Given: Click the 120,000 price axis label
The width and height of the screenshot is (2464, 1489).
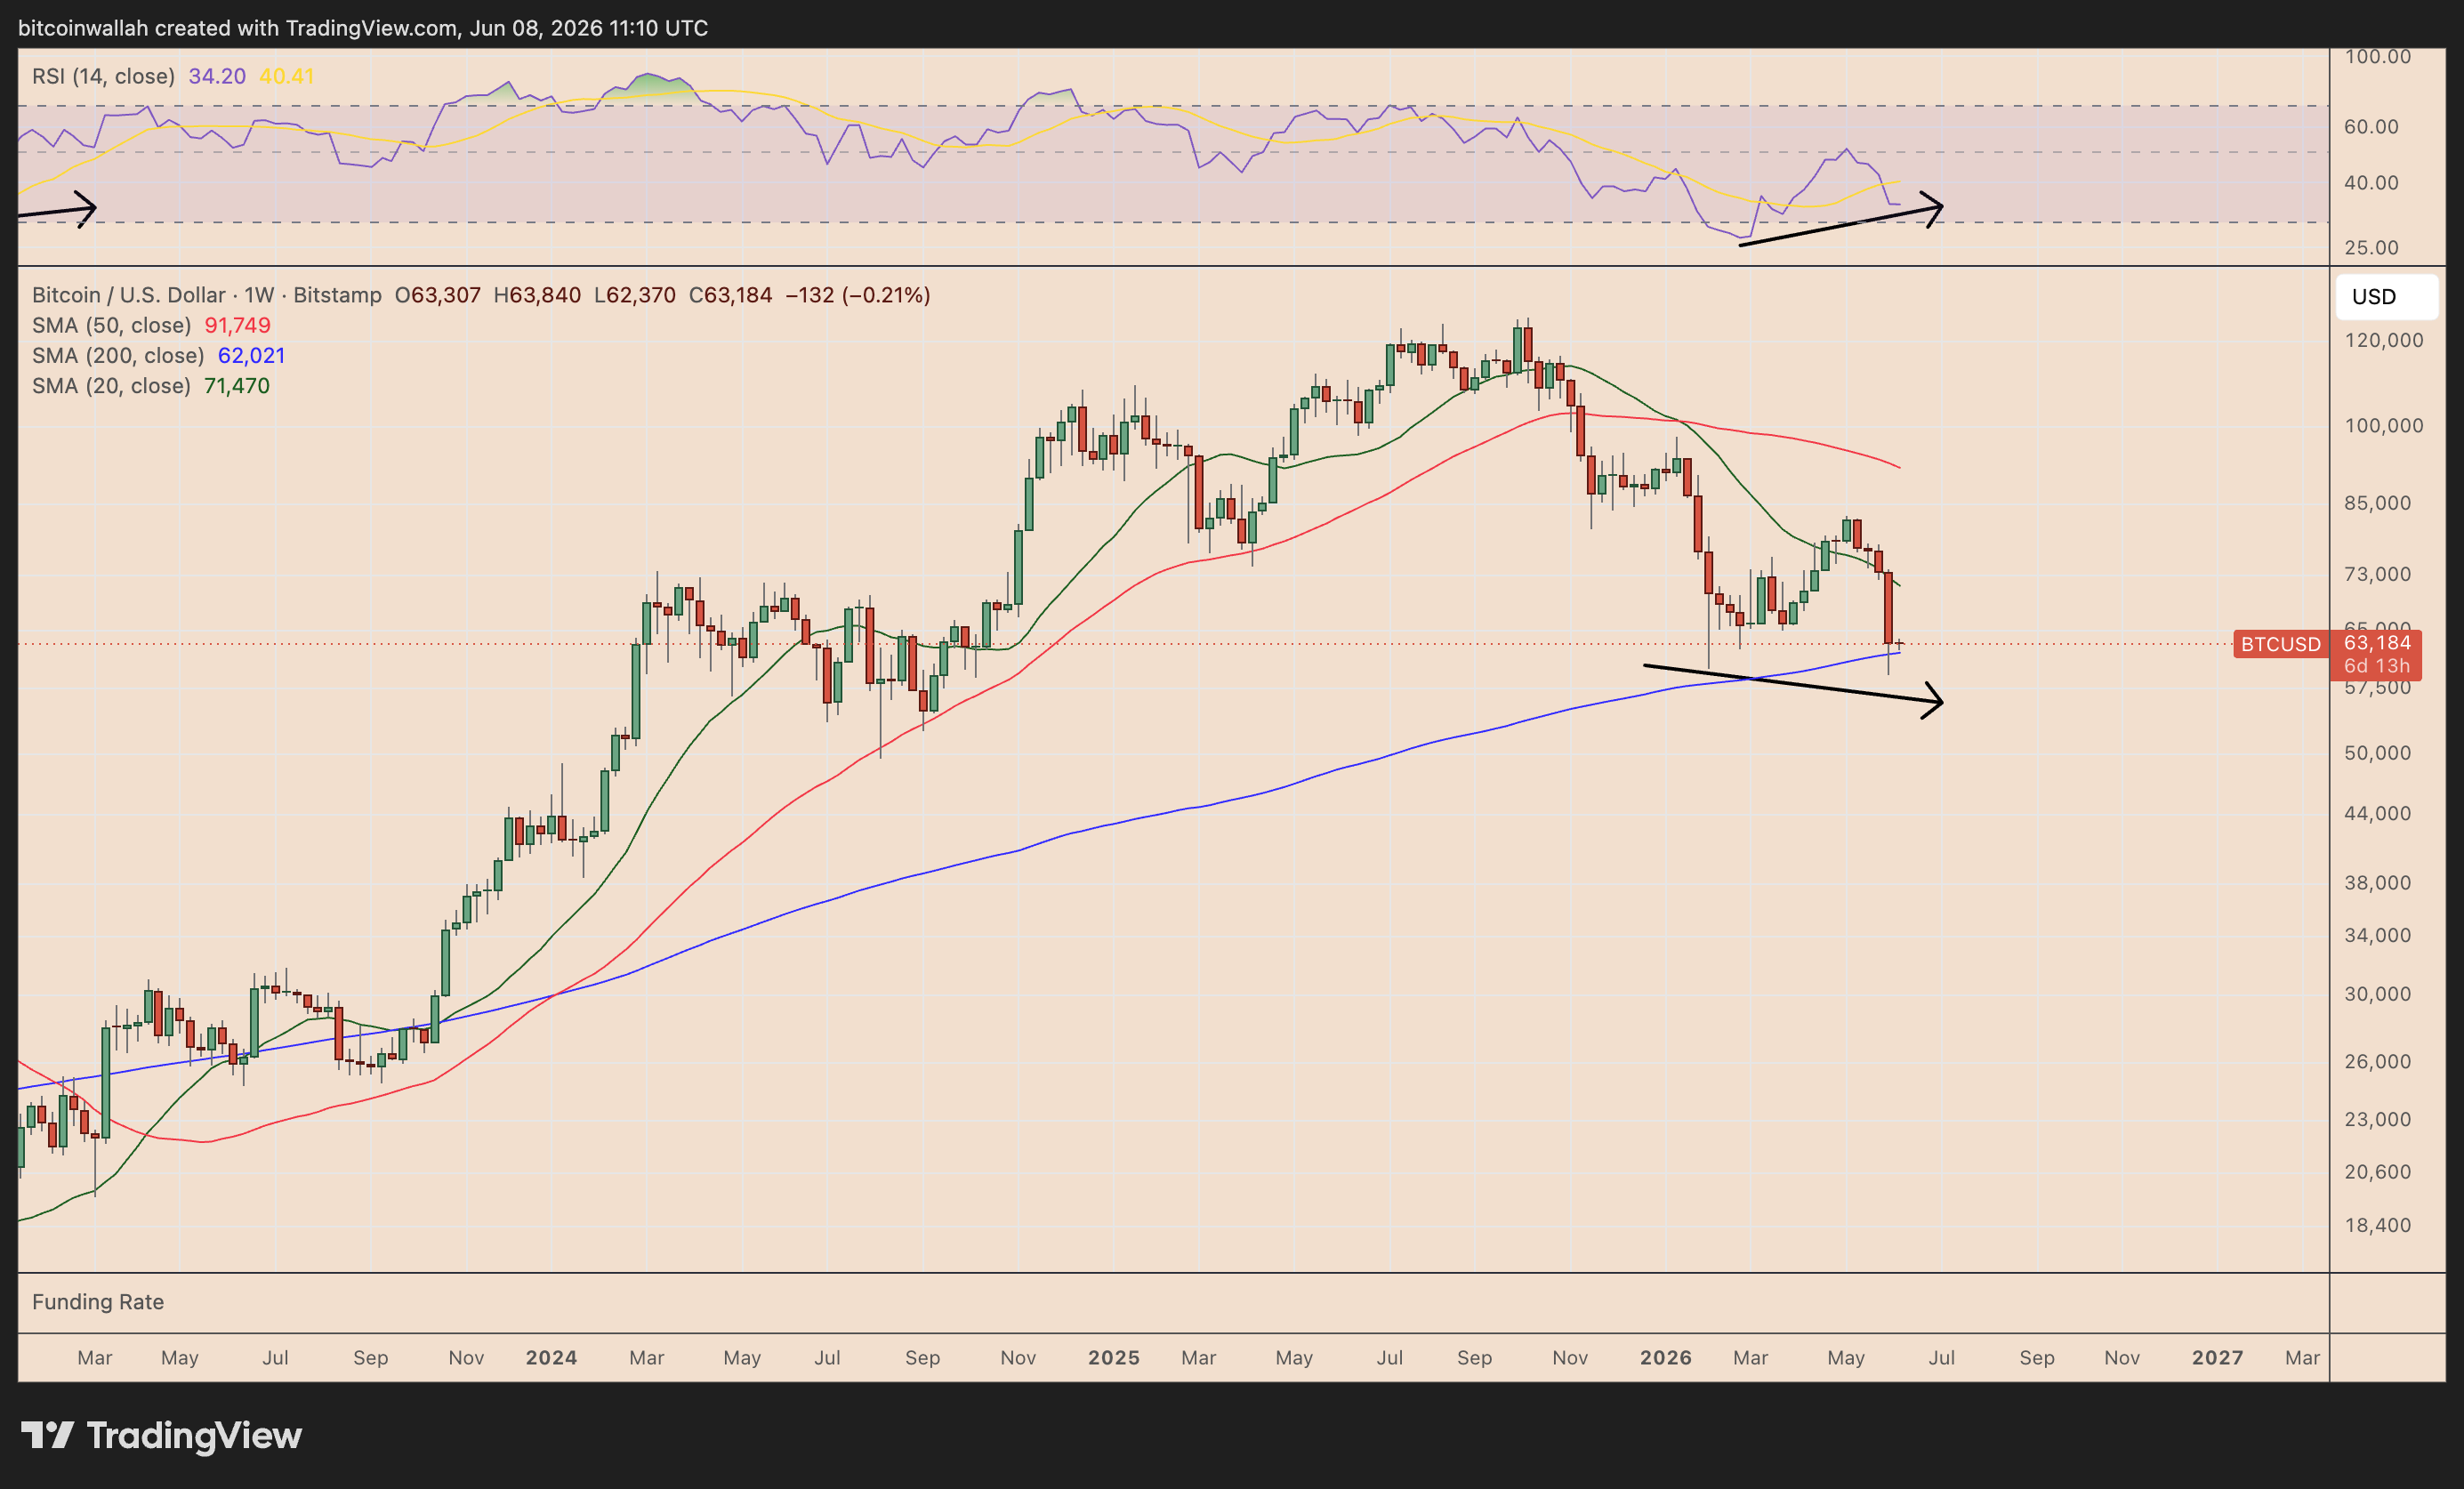Looking at the screenshot, I should pos(2384,340).
